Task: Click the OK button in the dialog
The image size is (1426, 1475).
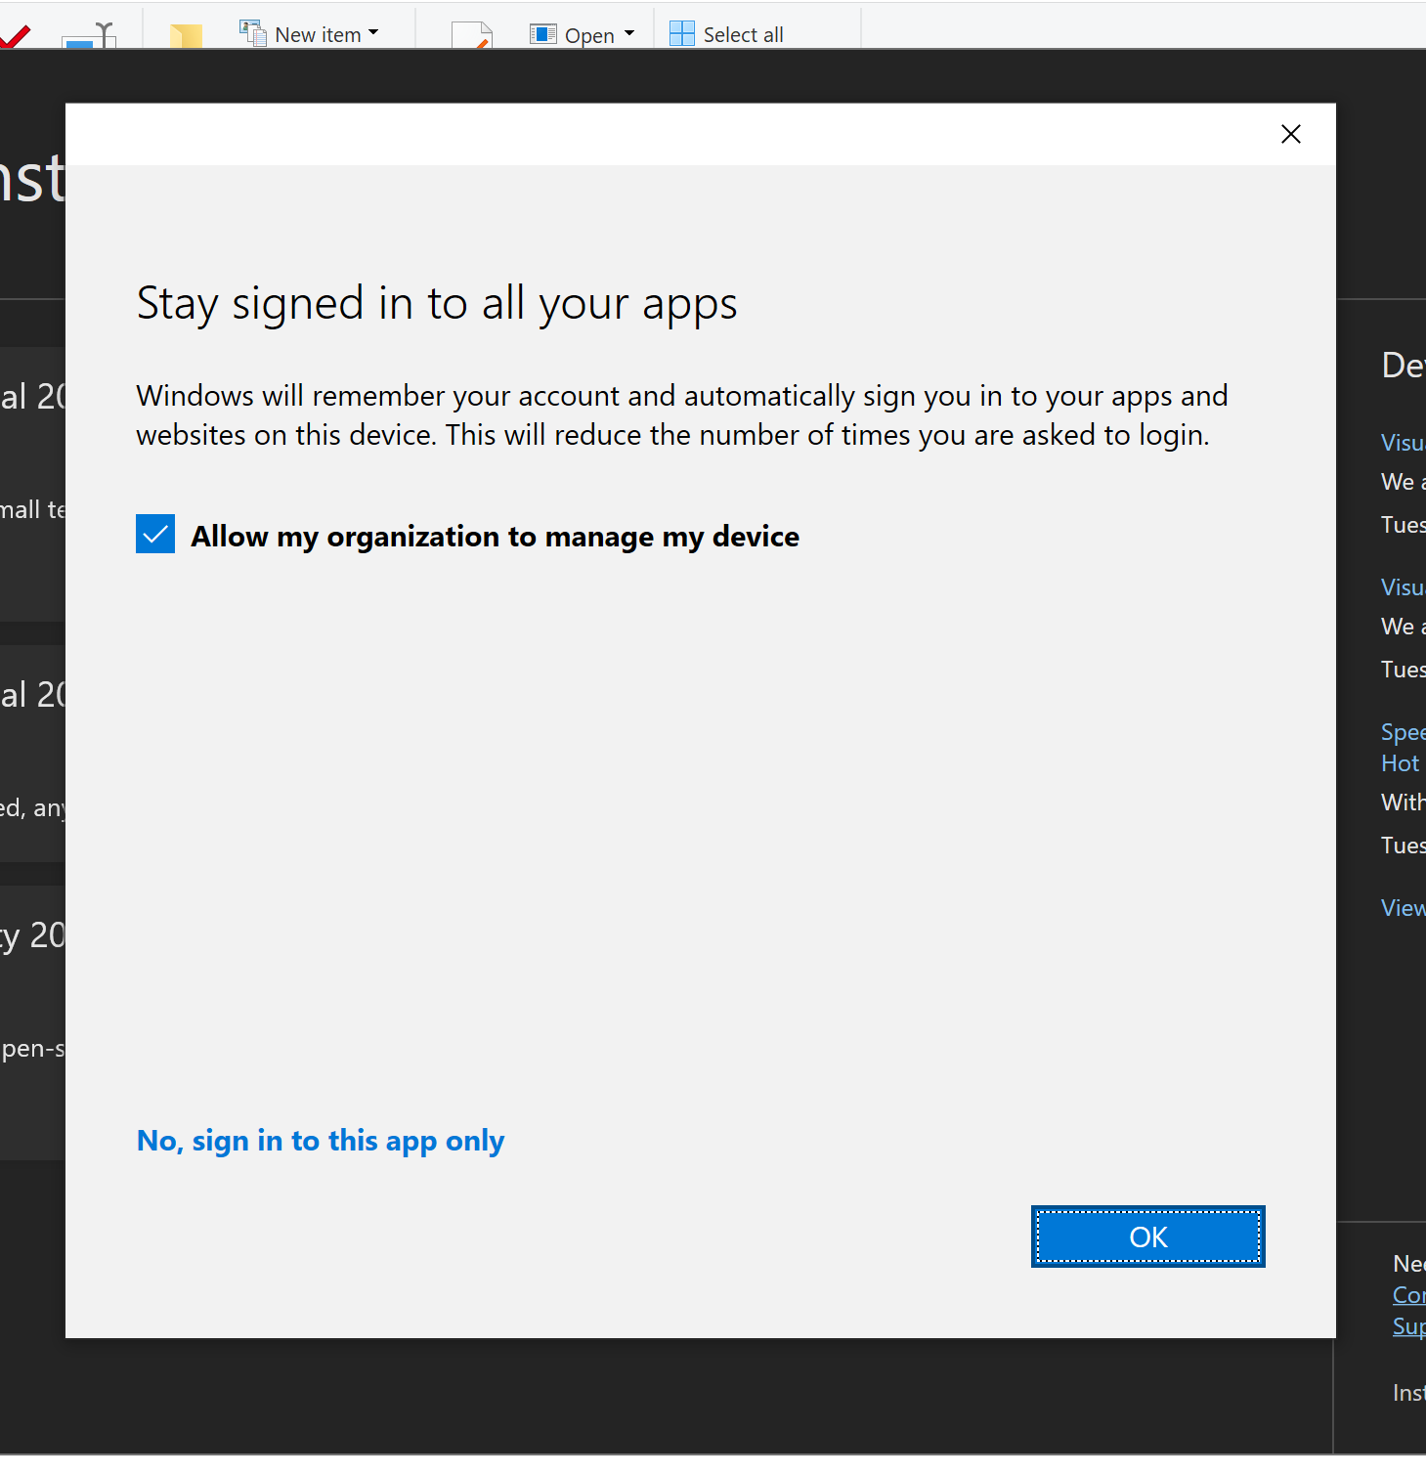Action: pos(1147,1236)
